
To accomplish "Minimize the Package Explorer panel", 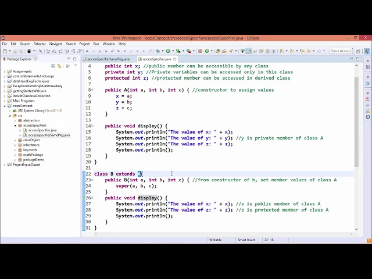I will click(x=69, y=59).
